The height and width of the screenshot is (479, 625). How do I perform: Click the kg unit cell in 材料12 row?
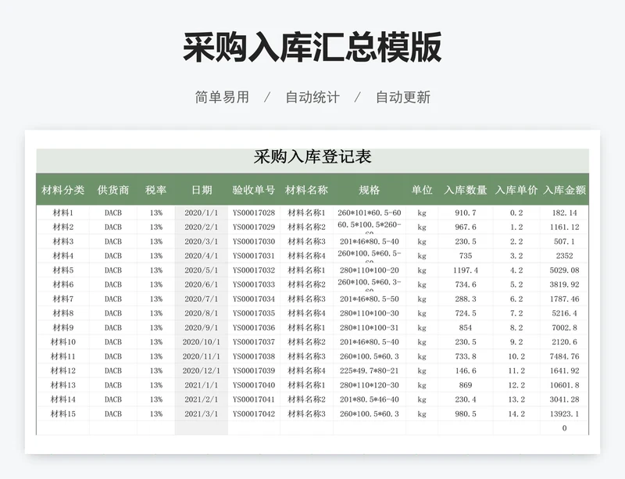(422, 370)
